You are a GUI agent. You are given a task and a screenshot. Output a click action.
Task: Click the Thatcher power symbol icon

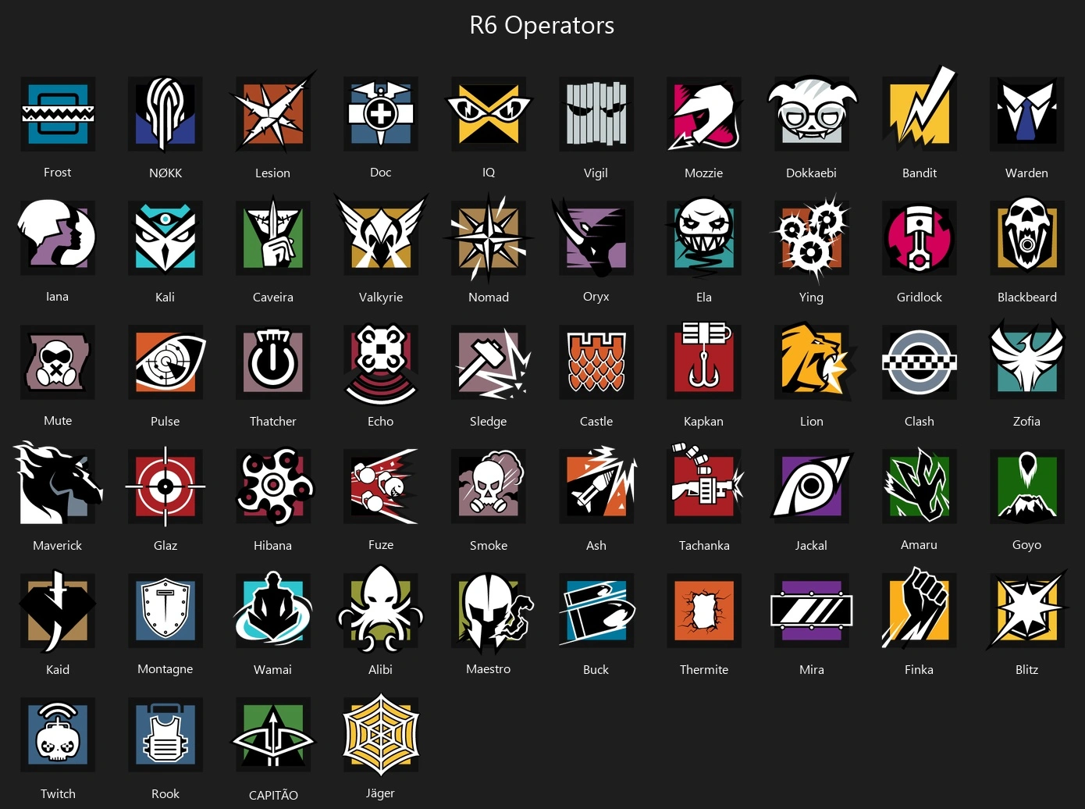pyautogui.click(x=273, y=362)
